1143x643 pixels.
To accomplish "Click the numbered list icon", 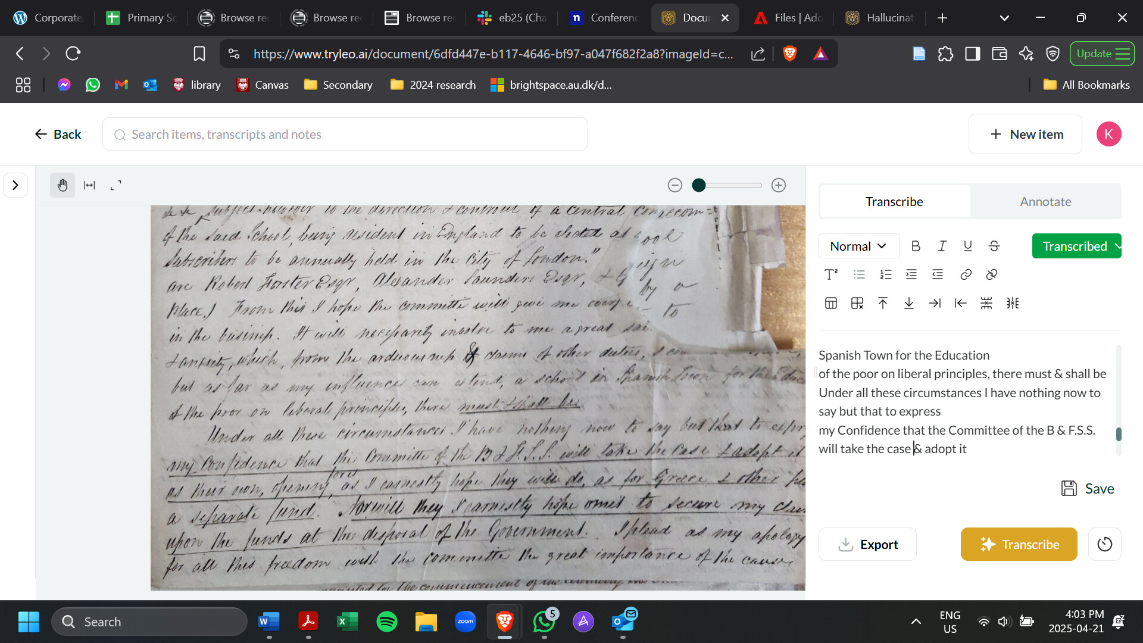I will coord(885,274).
